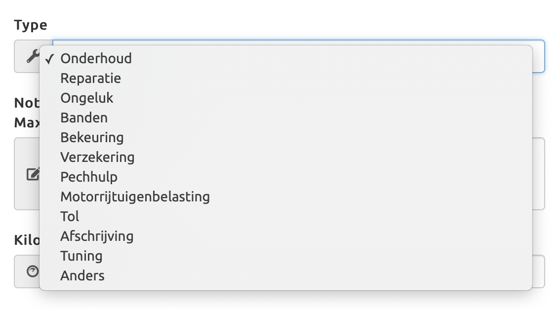Select Ongeluk in the dropdown list
556x309 pixels.
click(86, 98)
